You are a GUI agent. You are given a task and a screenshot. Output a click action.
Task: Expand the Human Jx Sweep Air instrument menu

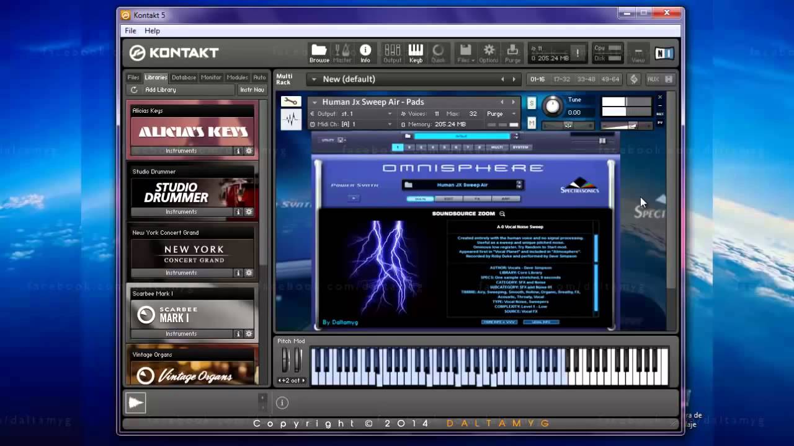314,102
